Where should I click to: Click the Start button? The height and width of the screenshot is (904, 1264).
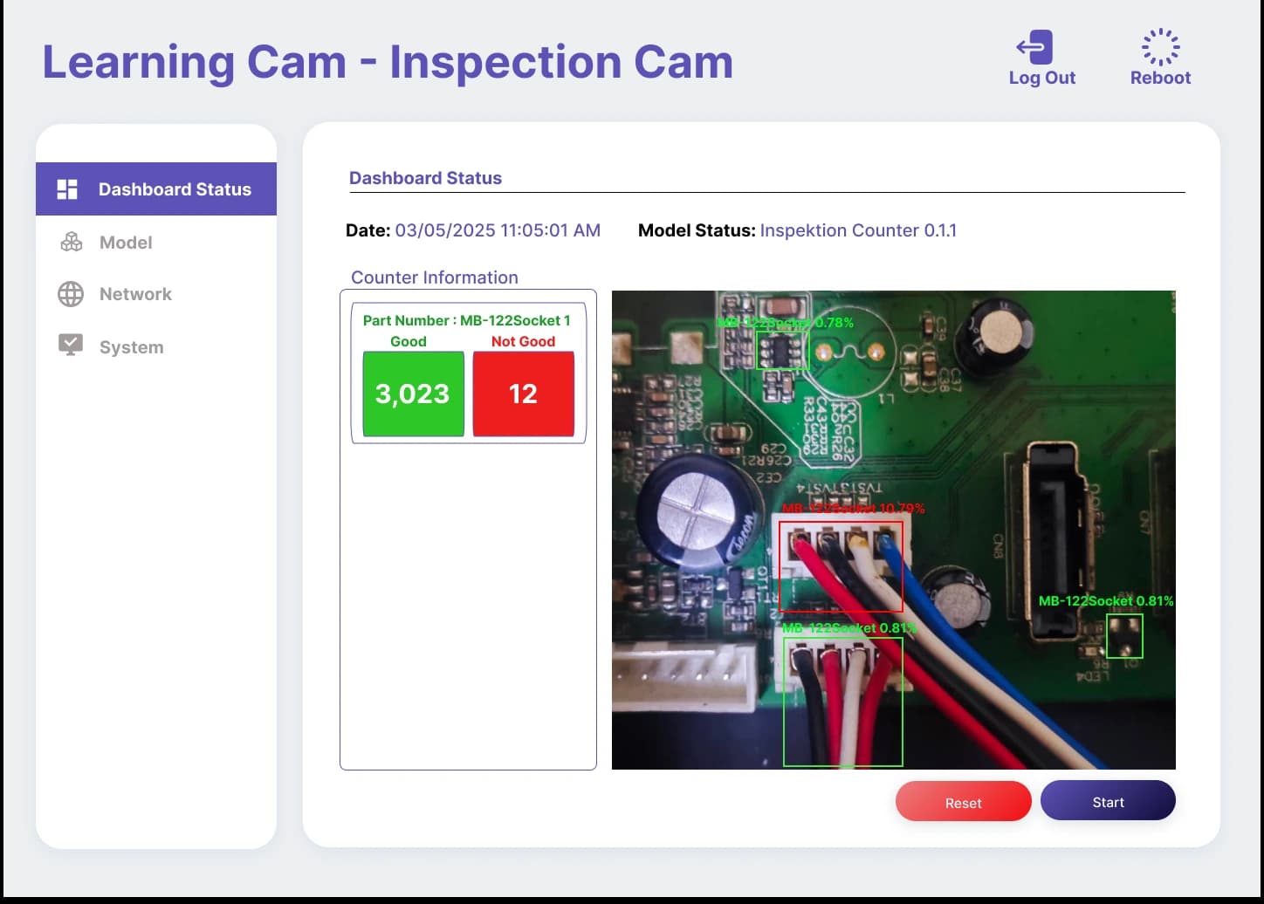1108,801
